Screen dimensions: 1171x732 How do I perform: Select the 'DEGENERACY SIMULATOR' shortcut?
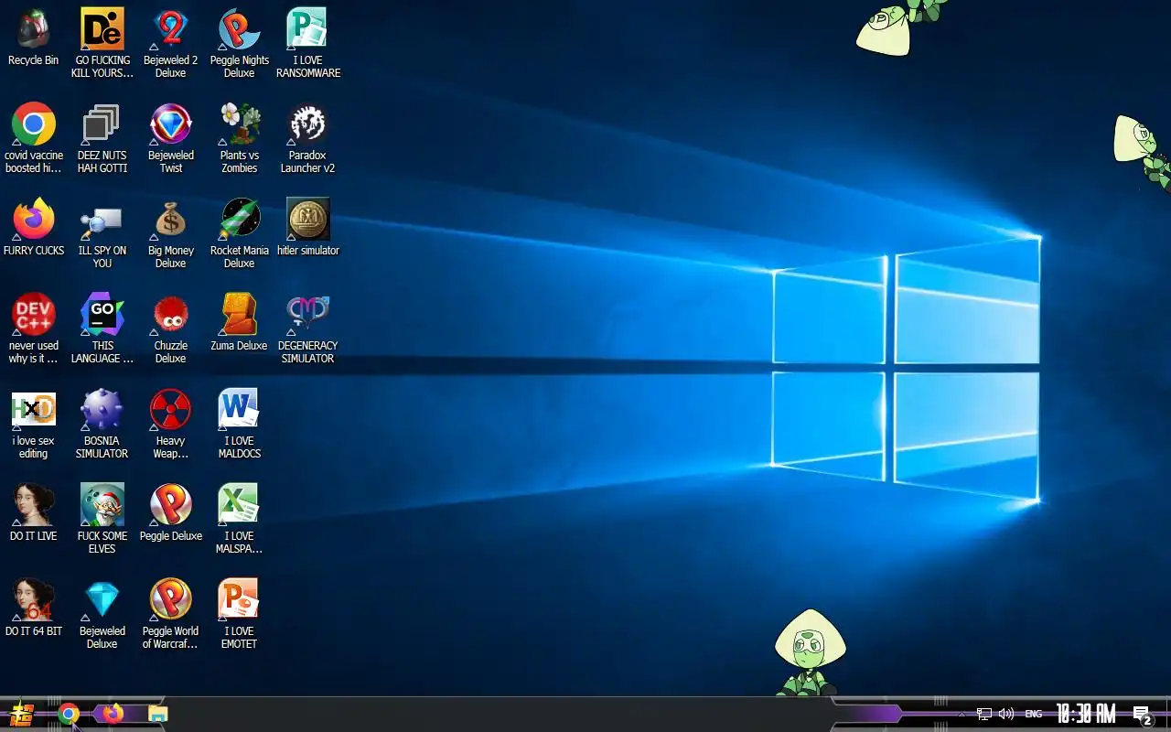(308, 328)
